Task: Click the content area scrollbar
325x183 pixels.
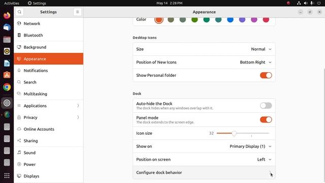Action: pyautogui.click(x=324, y=126)
